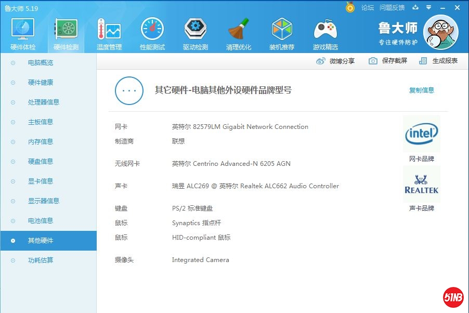Copy hardware details via 复制信息 link
469x313 pixels.
coord(421,90)
